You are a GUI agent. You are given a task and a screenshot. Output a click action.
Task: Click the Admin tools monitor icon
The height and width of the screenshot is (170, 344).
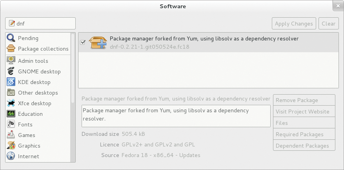11,60
